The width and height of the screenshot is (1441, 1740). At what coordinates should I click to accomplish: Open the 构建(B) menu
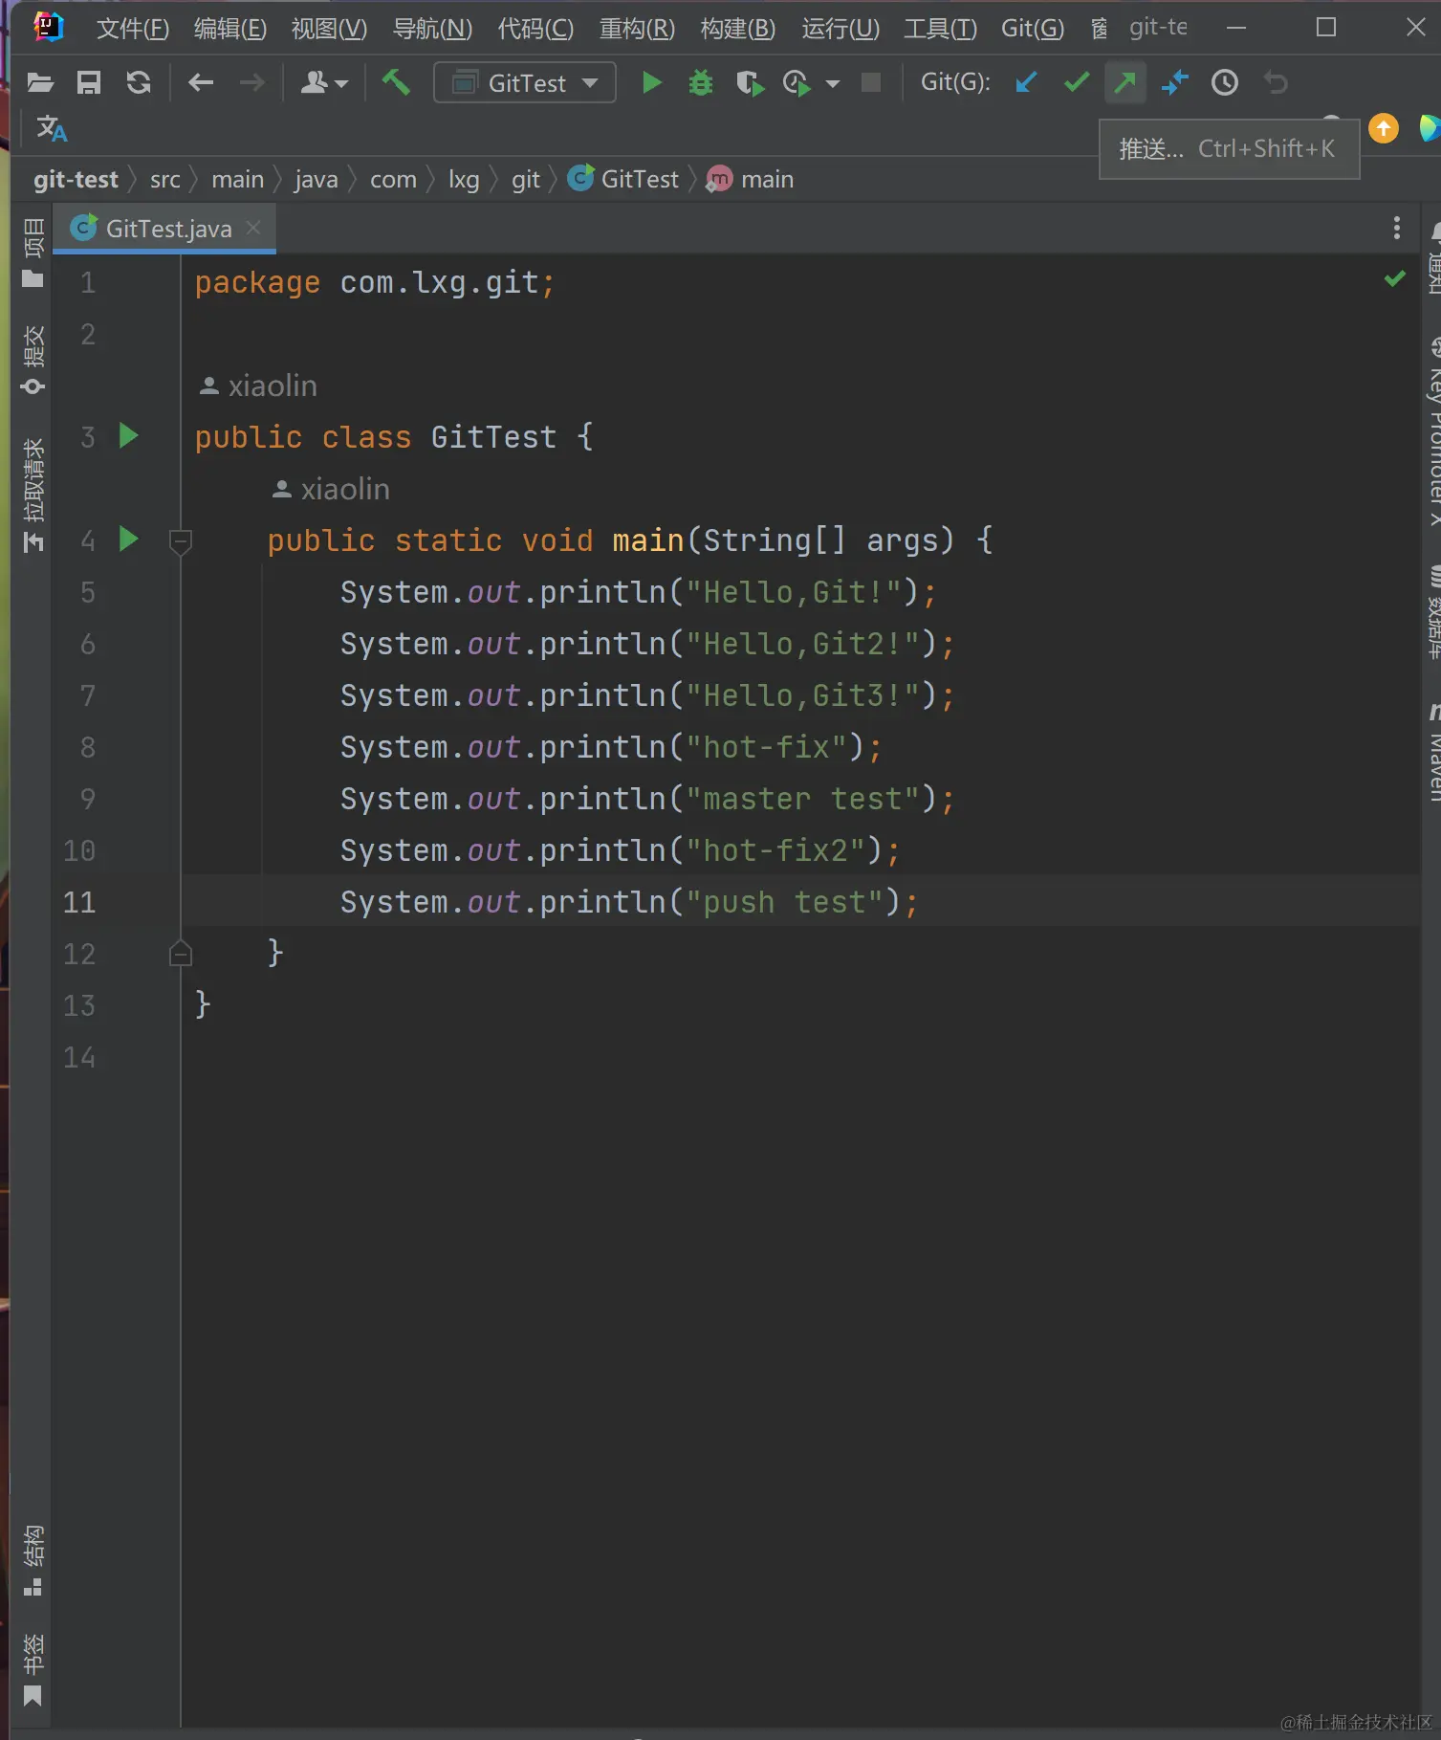tap(738, 29)
